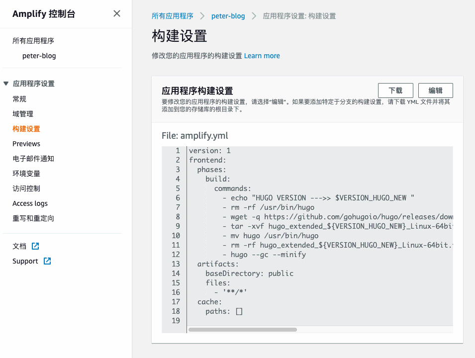The image size is (475, 358).
Task: Open the Support external link icon
Action: (47, 261)
